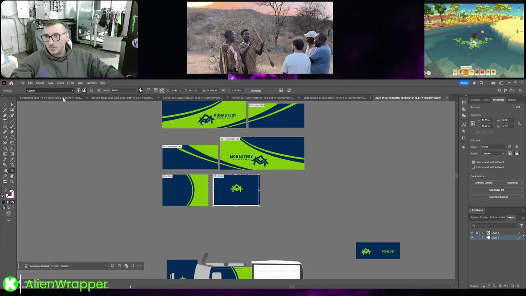Select the Selection tool arrow
This screenshot has height=296, width=526.
(5, 104)
